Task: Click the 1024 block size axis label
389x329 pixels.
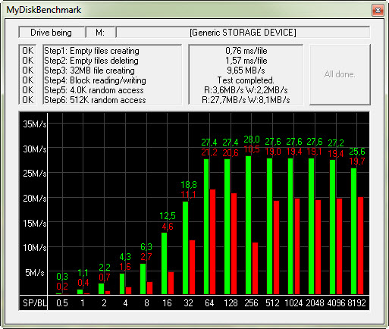Action: click(293, 302)
